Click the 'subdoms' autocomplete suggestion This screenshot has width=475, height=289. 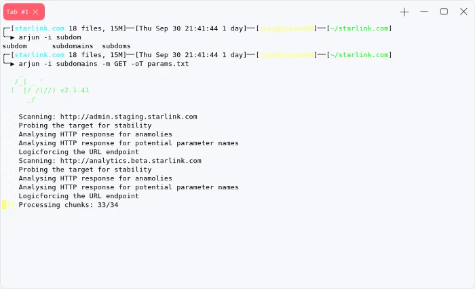(116, 46)
